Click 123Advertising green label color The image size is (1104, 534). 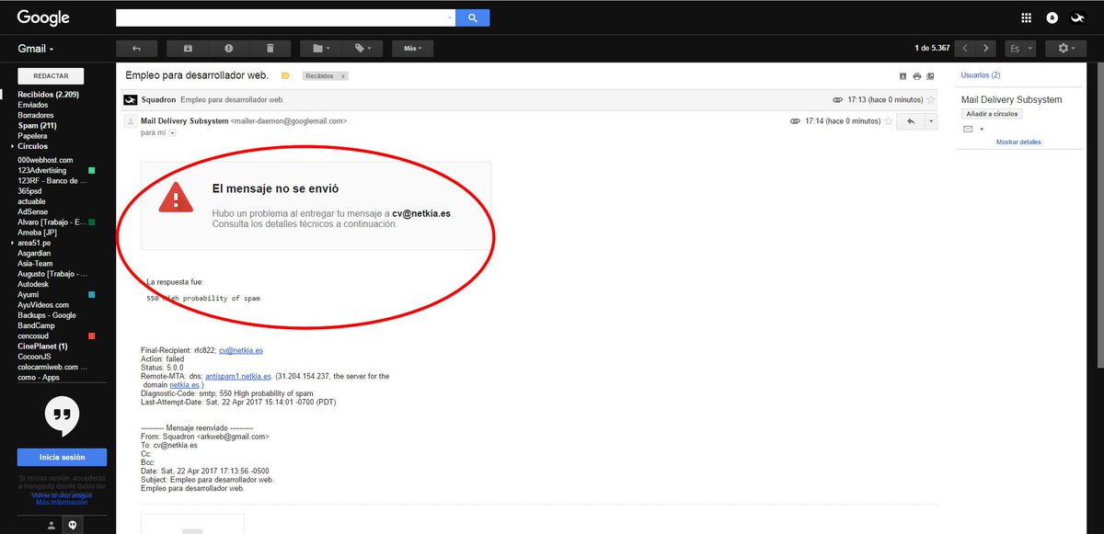click(x=91, y=171)
